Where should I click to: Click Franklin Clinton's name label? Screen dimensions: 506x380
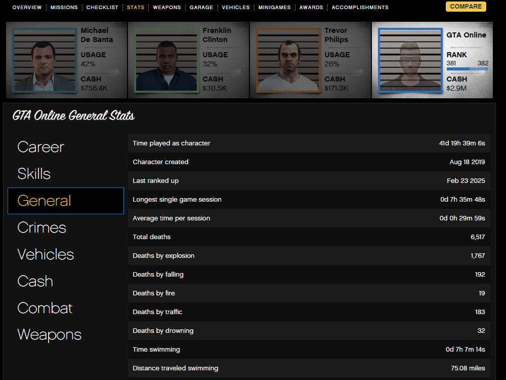coord(217,35)
